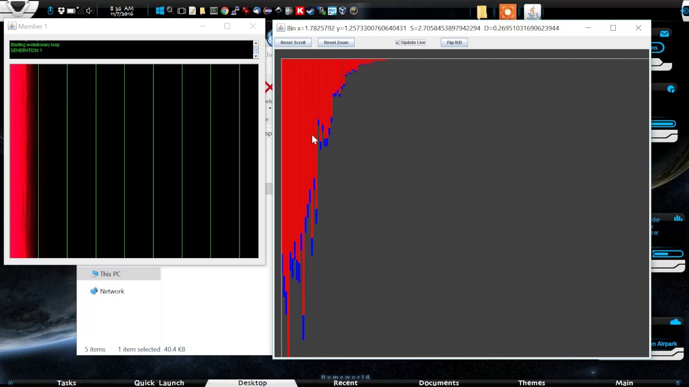Launch Google Chrome from the top dock
Screen dimensions: 689x387
pos(224,11)
